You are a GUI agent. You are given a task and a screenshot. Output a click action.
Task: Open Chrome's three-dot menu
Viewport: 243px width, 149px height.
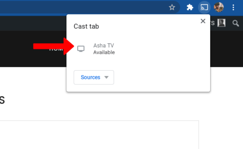233,7
